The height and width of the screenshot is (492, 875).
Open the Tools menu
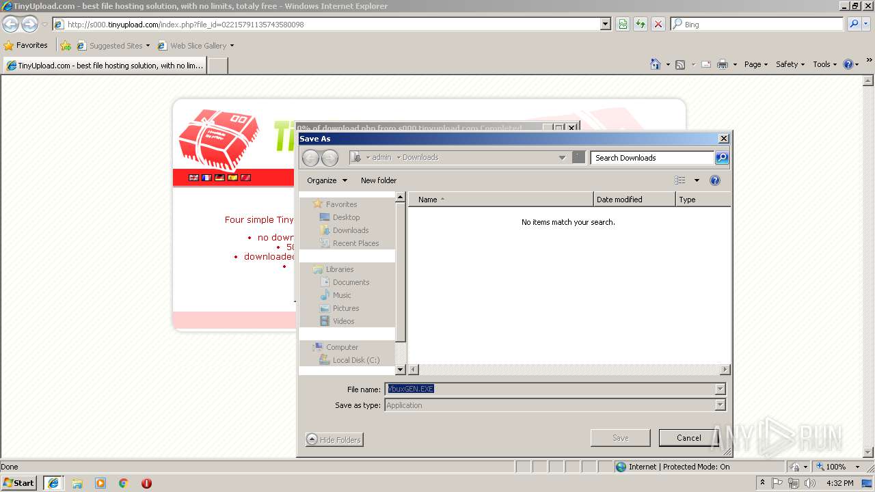click(824, 64)
